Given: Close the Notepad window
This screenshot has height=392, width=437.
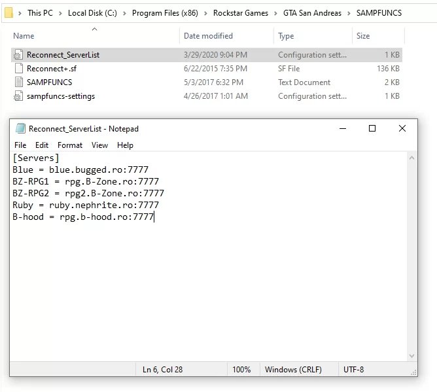Looking at the screenshot, I should (402, 128).
